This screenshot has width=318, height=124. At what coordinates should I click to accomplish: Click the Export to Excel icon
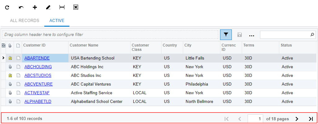[x=76, y=7]
